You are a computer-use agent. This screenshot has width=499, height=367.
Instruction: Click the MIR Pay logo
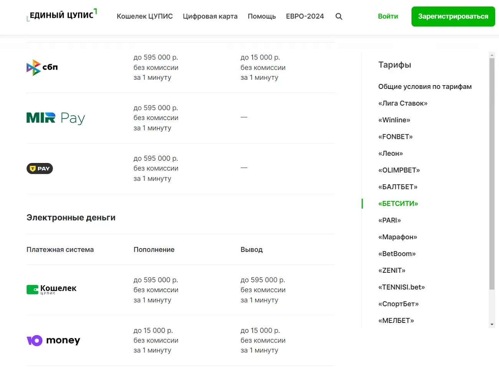pyautogui.click(x=56, y=118)
